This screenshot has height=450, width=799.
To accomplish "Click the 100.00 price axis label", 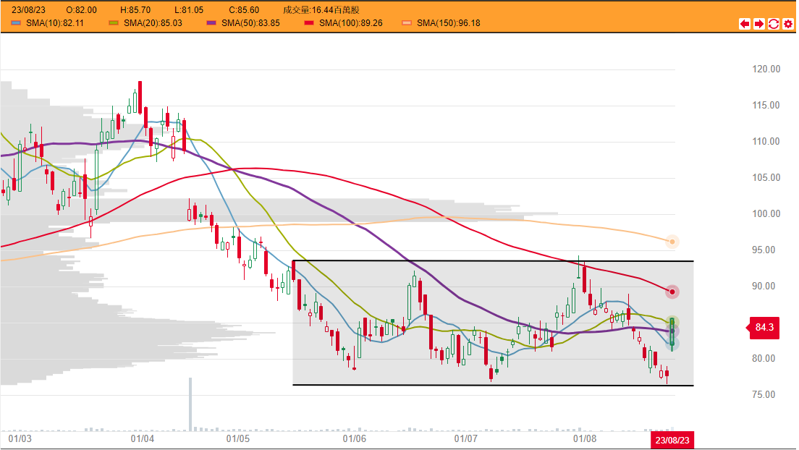I will click(x=766, y=213).
